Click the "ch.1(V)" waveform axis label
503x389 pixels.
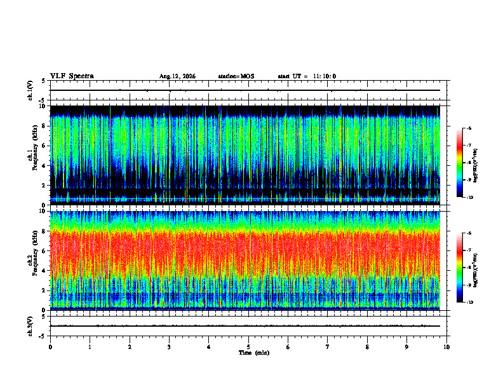tap(30, 90)
